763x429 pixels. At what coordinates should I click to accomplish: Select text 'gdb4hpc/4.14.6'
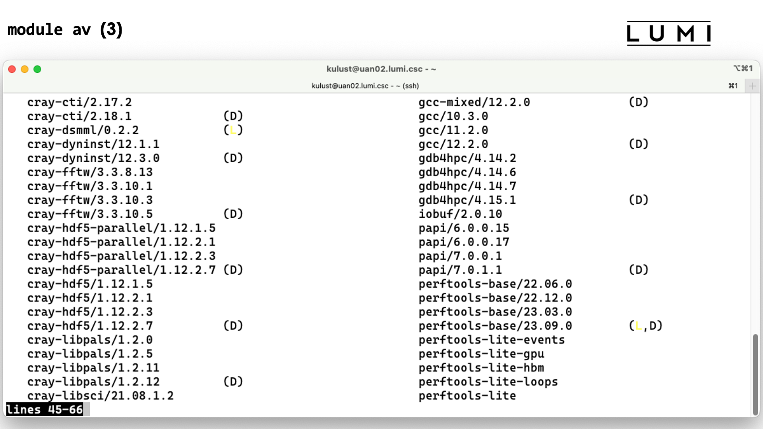tap(467, 172)
